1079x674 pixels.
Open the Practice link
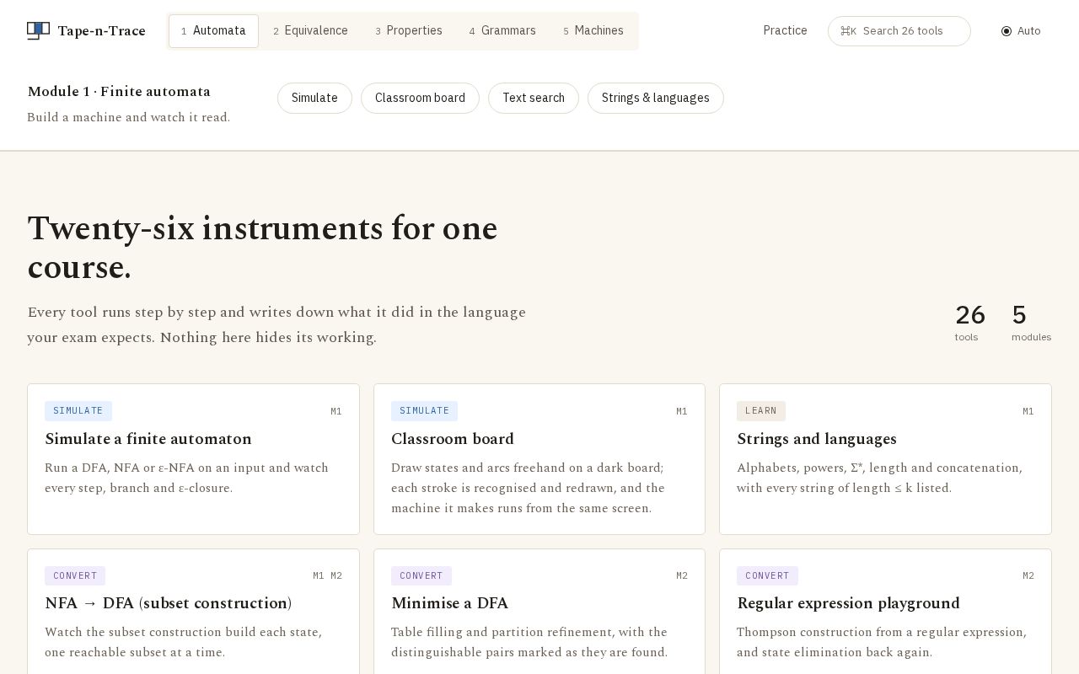pyautogui.click(x=785, y=30)
